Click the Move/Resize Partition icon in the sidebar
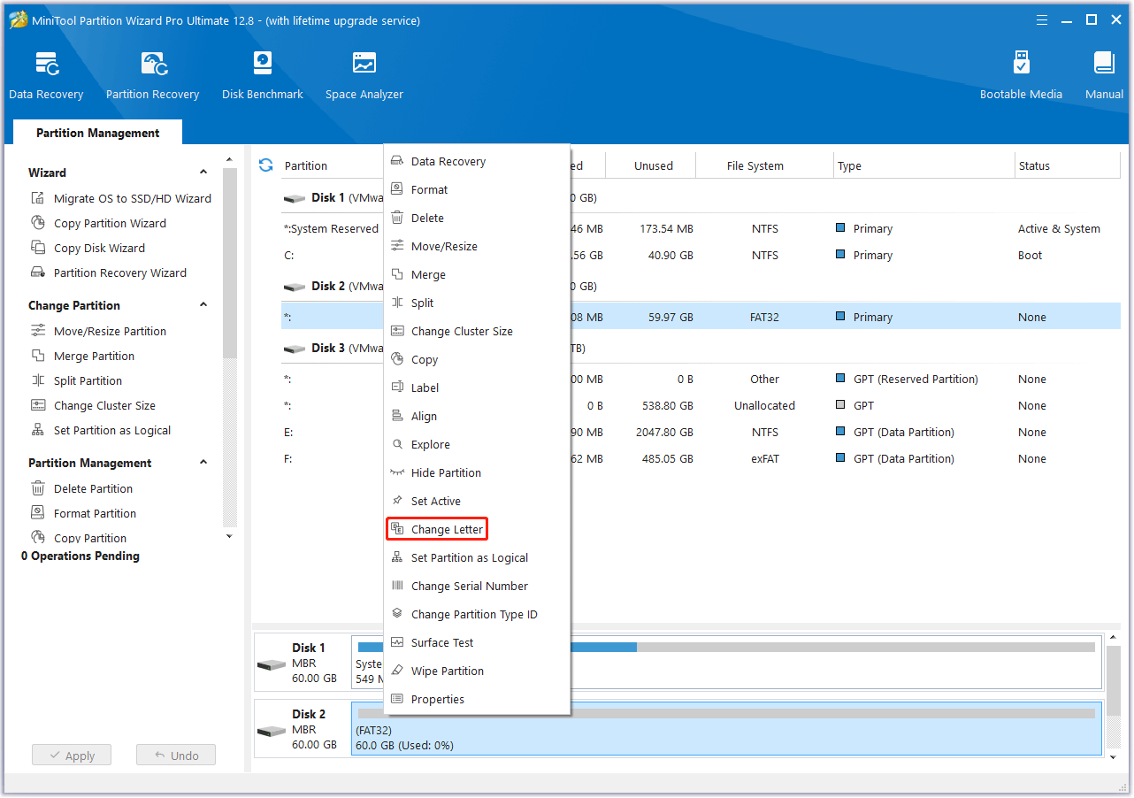1134x798 pixels. 38,331
